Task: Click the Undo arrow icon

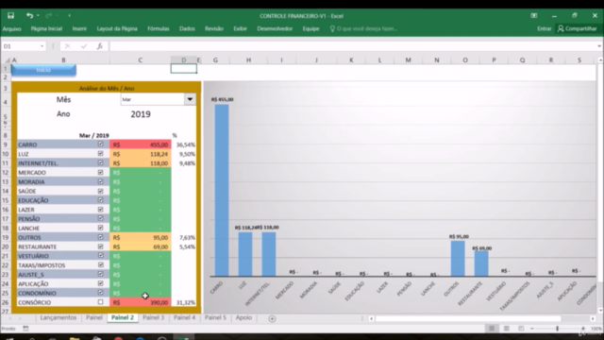Action: point(29,15)
